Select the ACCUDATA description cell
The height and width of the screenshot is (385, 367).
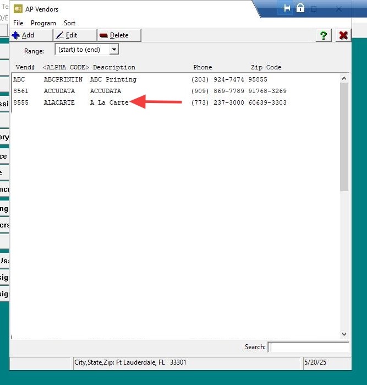click(106, 91)
